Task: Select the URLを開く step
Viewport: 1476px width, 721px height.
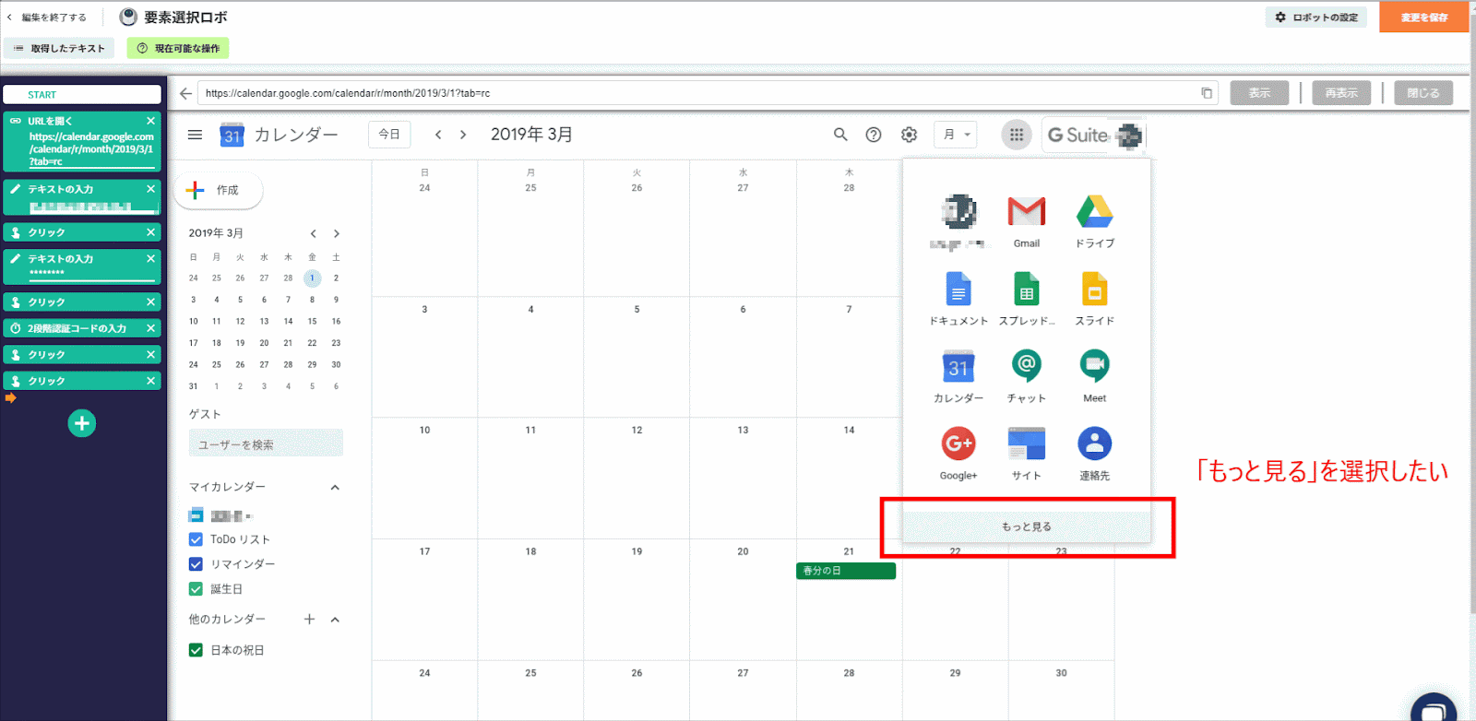Action: [x=82, y=141]
